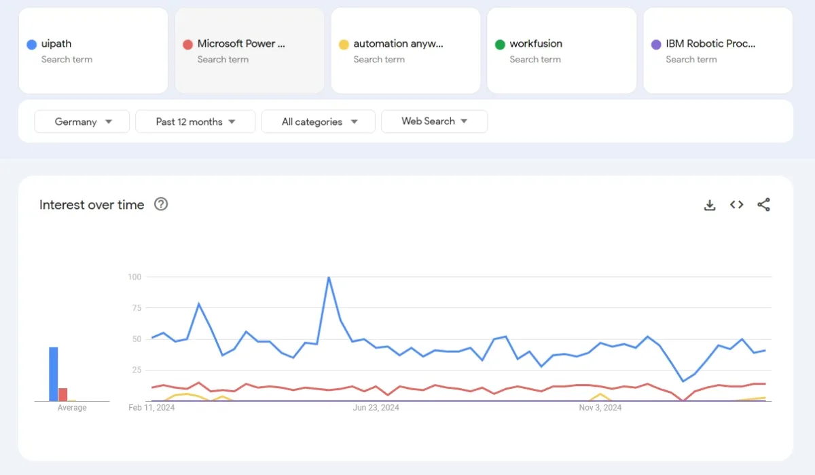Click the 75 y-axis label
Viewport: 815px width, 475px height.
(136, 308)
